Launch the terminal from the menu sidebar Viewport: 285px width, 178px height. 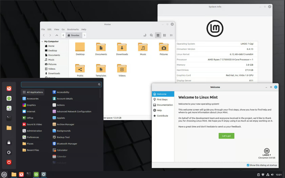(9, 118)
